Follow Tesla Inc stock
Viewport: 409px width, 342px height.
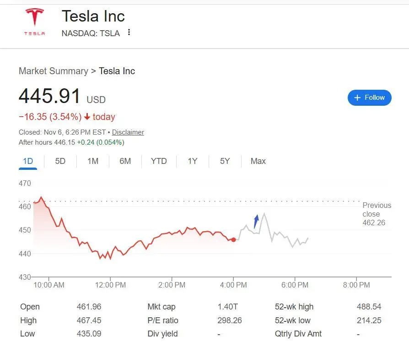coord(369,98)
